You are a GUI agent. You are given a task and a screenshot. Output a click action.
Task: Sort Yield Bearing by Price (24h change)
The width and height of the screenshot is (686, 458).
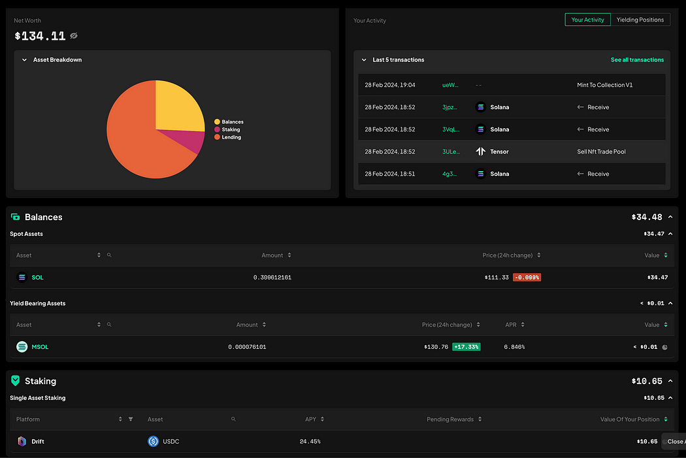(x=478, y=325)
